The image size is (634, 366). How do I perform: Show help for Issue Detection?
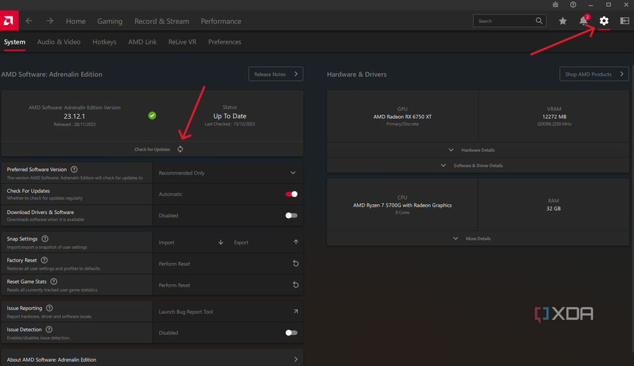[49, 330]
